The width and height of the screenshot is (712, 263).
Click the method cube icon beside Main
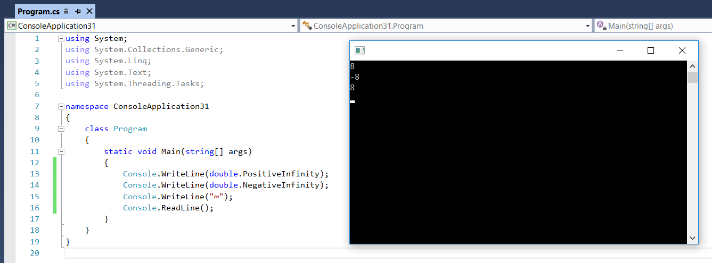pyautogui.click(x=601, y=26)
